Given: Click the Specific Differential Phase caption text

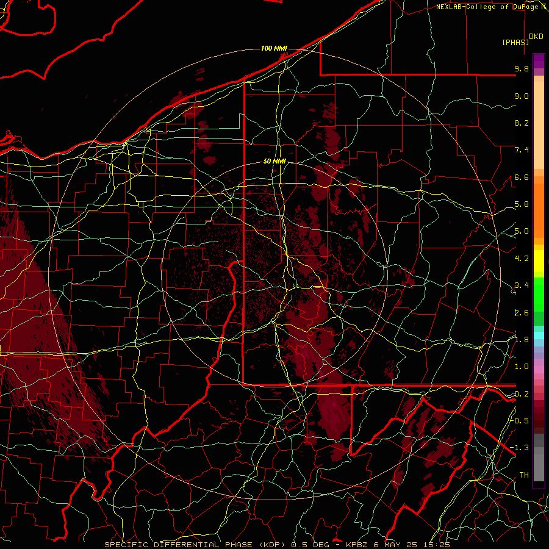Looking at the screenshot, I should (277, 545).
